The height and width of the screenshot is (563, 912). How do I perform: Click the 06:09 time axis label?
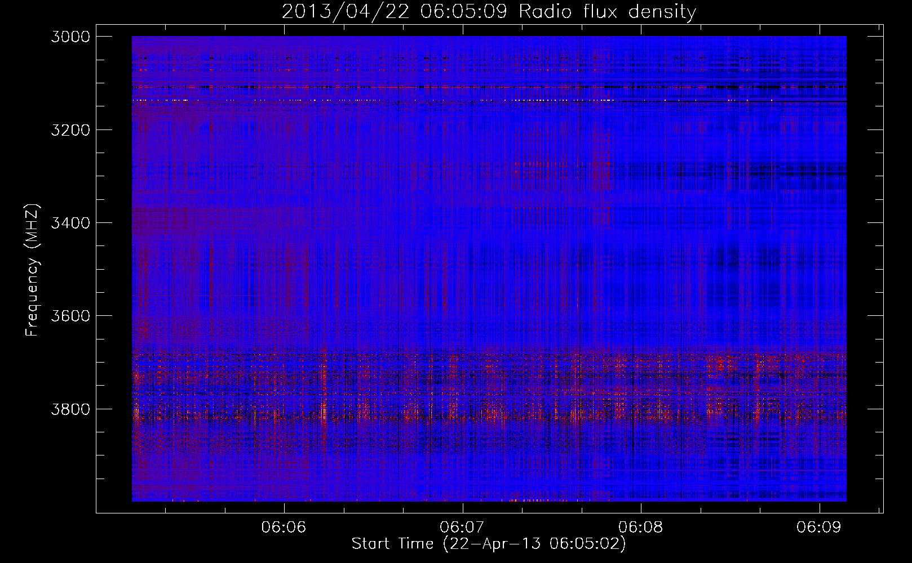(818, 528)
